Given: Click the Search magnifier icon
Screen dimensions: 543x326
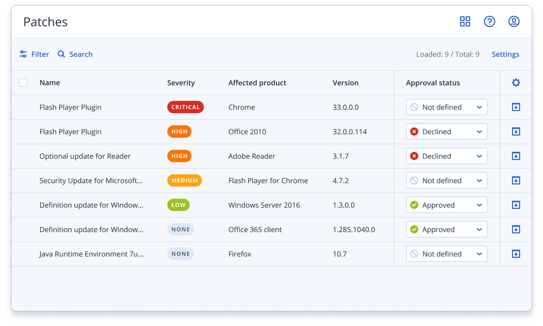Looking at the screenshot, I should [61, 54].
